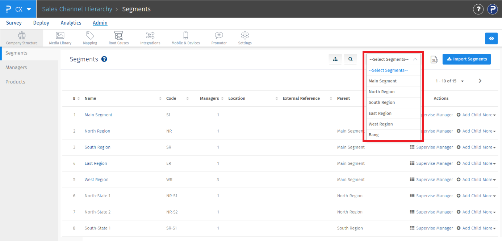
Task: Go to next page of segments
Action: click(x=480, y=81)
